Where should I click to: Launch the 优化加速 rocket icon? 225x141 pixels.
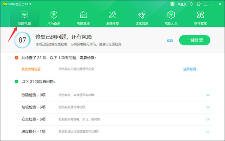(x=142, y=15)
